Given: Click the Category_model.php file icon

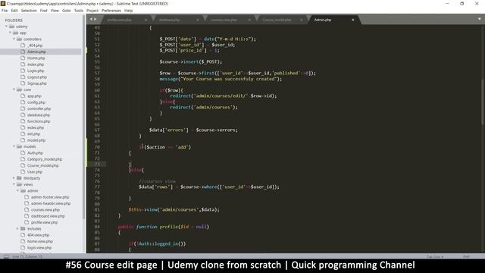Looking at the screenshot, I should 23,159.
